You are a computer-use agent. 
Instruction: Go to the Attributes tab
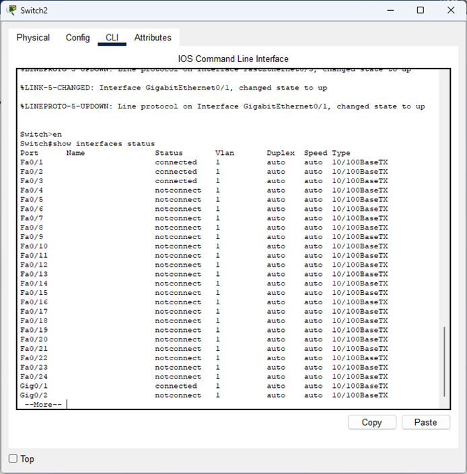[x=153, y=38]
